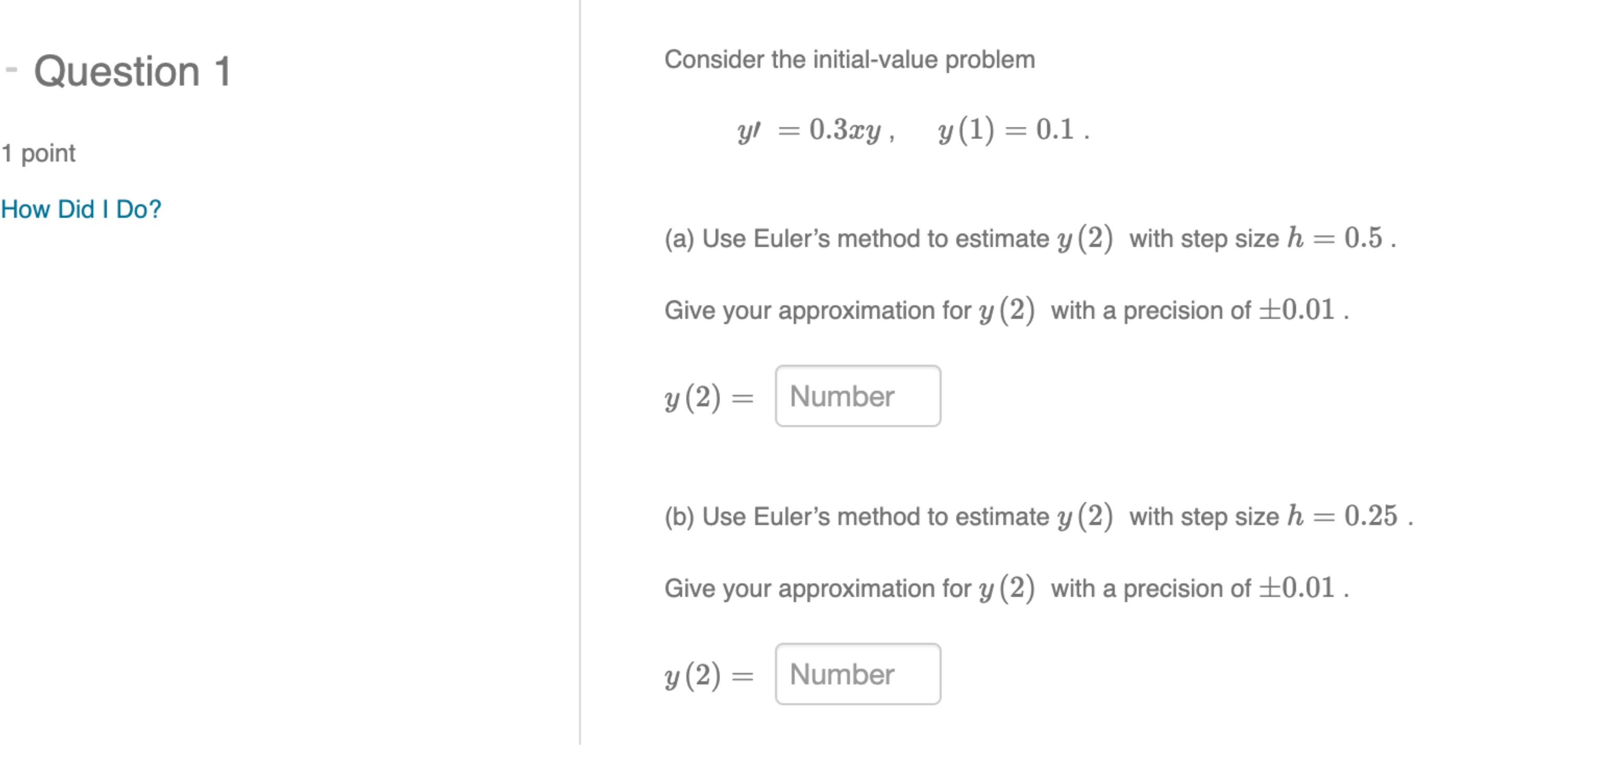Click the empty Number box for step size 0.25

858,674
